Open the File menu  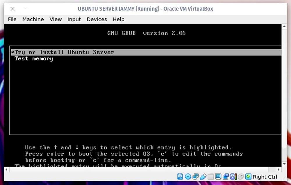[12, 19]
